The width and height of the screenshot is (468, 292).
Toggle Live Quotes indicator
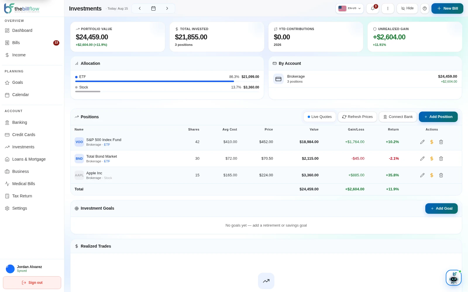coord(320,117)
